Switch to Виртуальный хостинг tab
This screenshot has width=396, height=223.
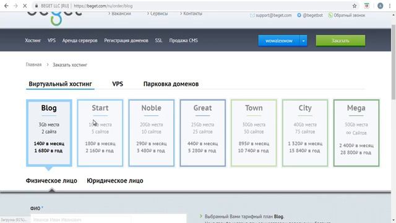click(60, 84)
